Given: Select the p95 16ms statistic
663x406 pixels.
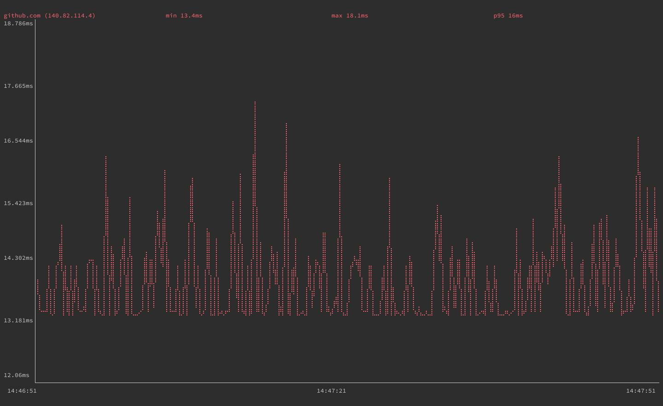Looking at the screenshot, I should 507,15.
